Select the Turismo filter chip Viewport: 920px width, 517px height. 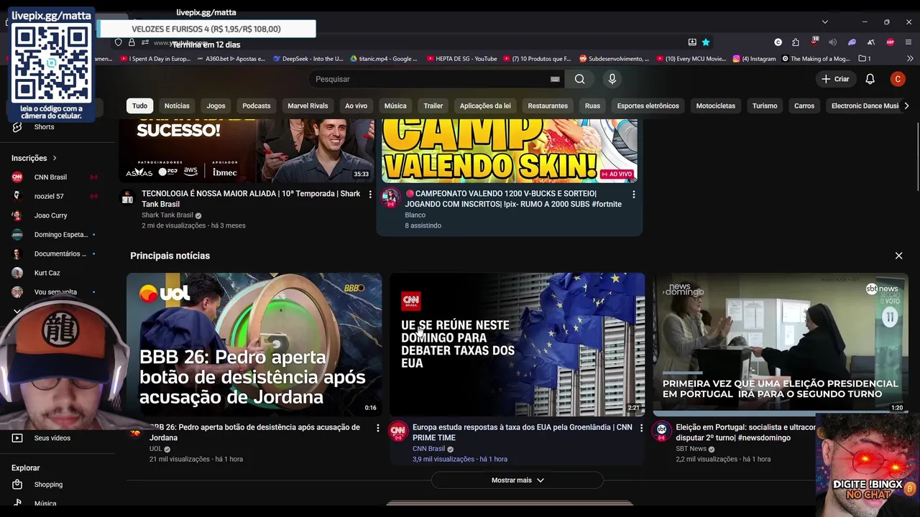[765, 106]
